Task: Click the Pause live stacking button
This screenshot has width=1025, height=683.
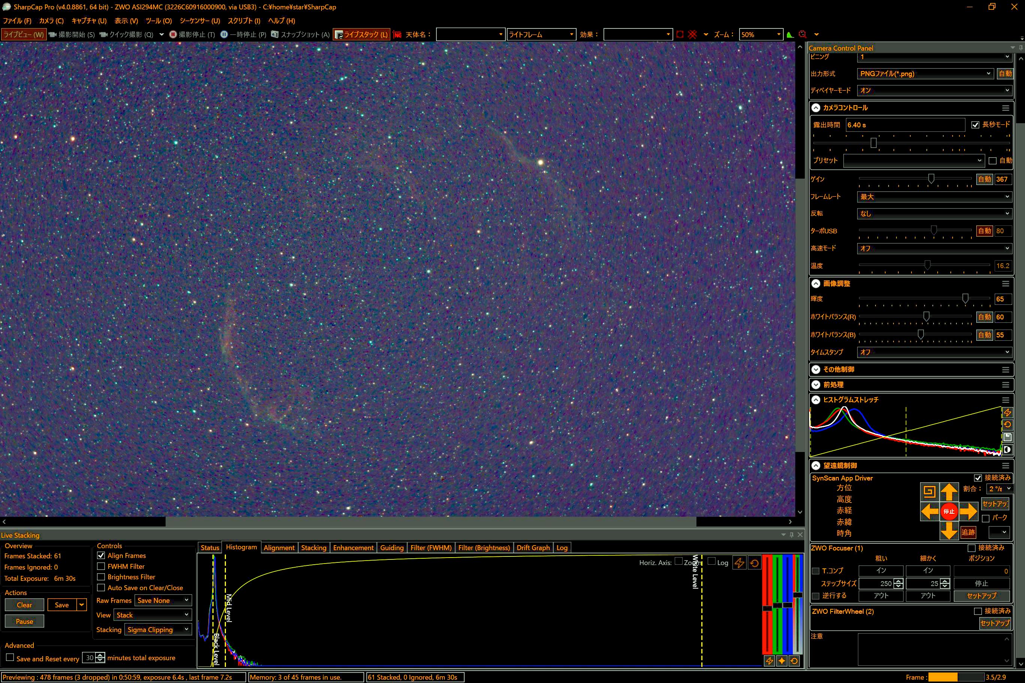Action: 24,621
